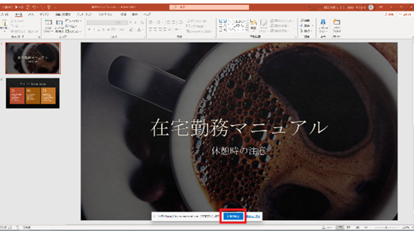Screen dimensions: 414x233
Task: Switch to Normal view in status bar
Action: tap(340, 227)
